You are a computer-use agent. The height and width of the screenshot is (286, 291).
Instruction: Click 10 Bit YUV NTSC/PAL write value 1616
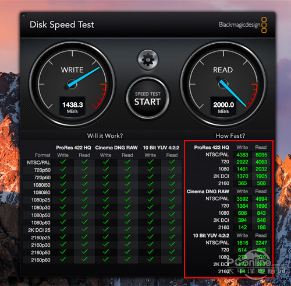[242, 243]
